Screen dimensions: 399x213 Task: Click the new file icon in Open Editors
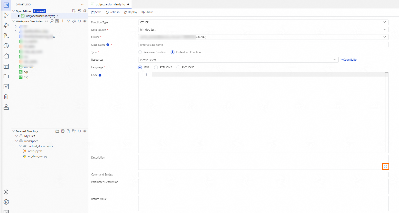tap(74, 11)
